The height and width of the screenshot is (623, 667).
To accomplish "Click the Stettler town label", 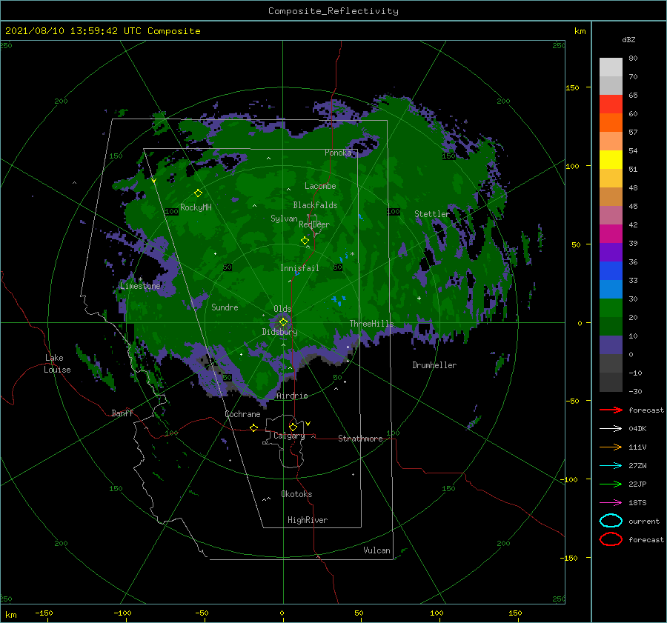I will tap(432, 214).
